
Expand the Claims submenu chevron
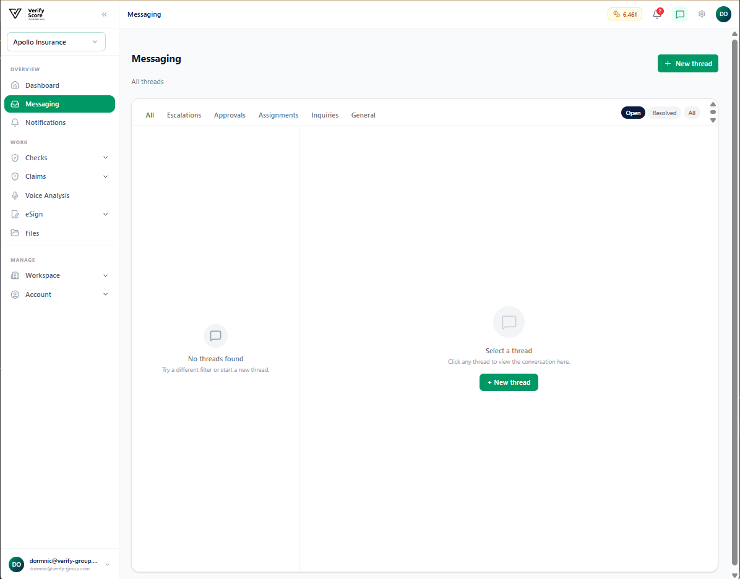click(105, 176)
